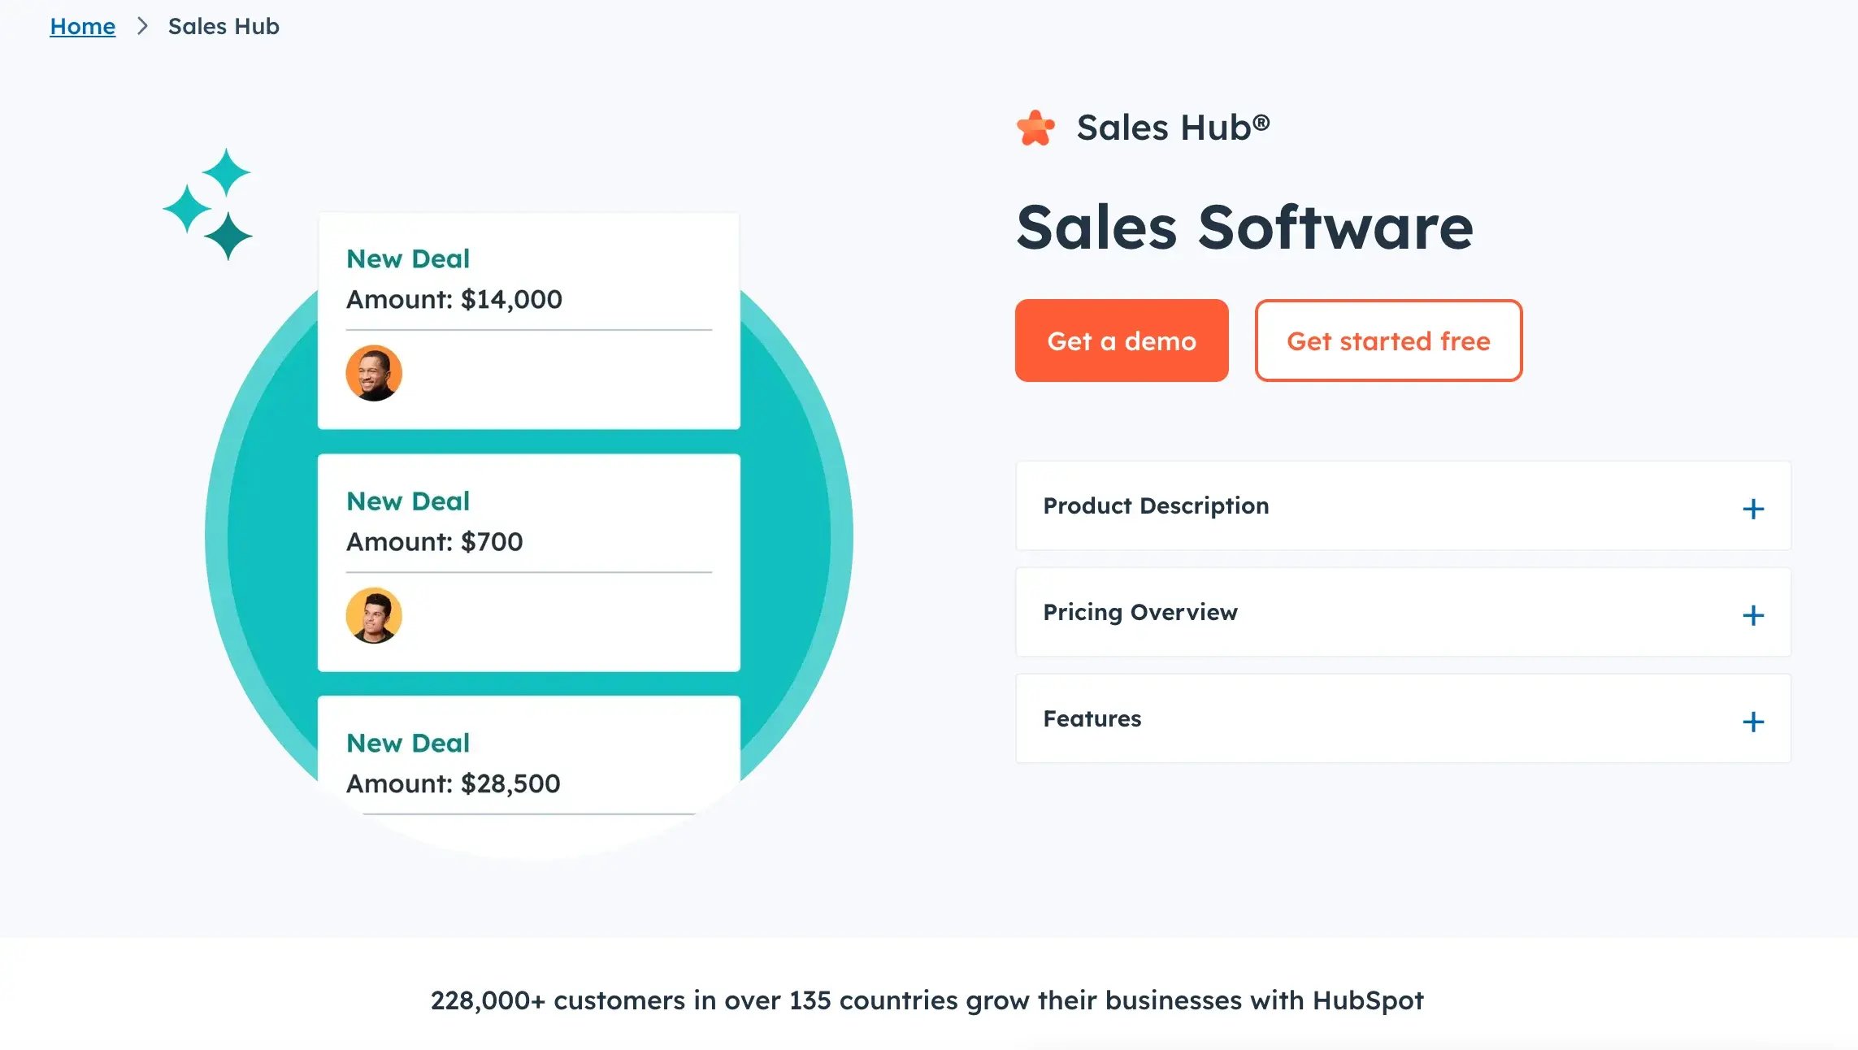Open the Home breadcrumb link

coord(82,25)
